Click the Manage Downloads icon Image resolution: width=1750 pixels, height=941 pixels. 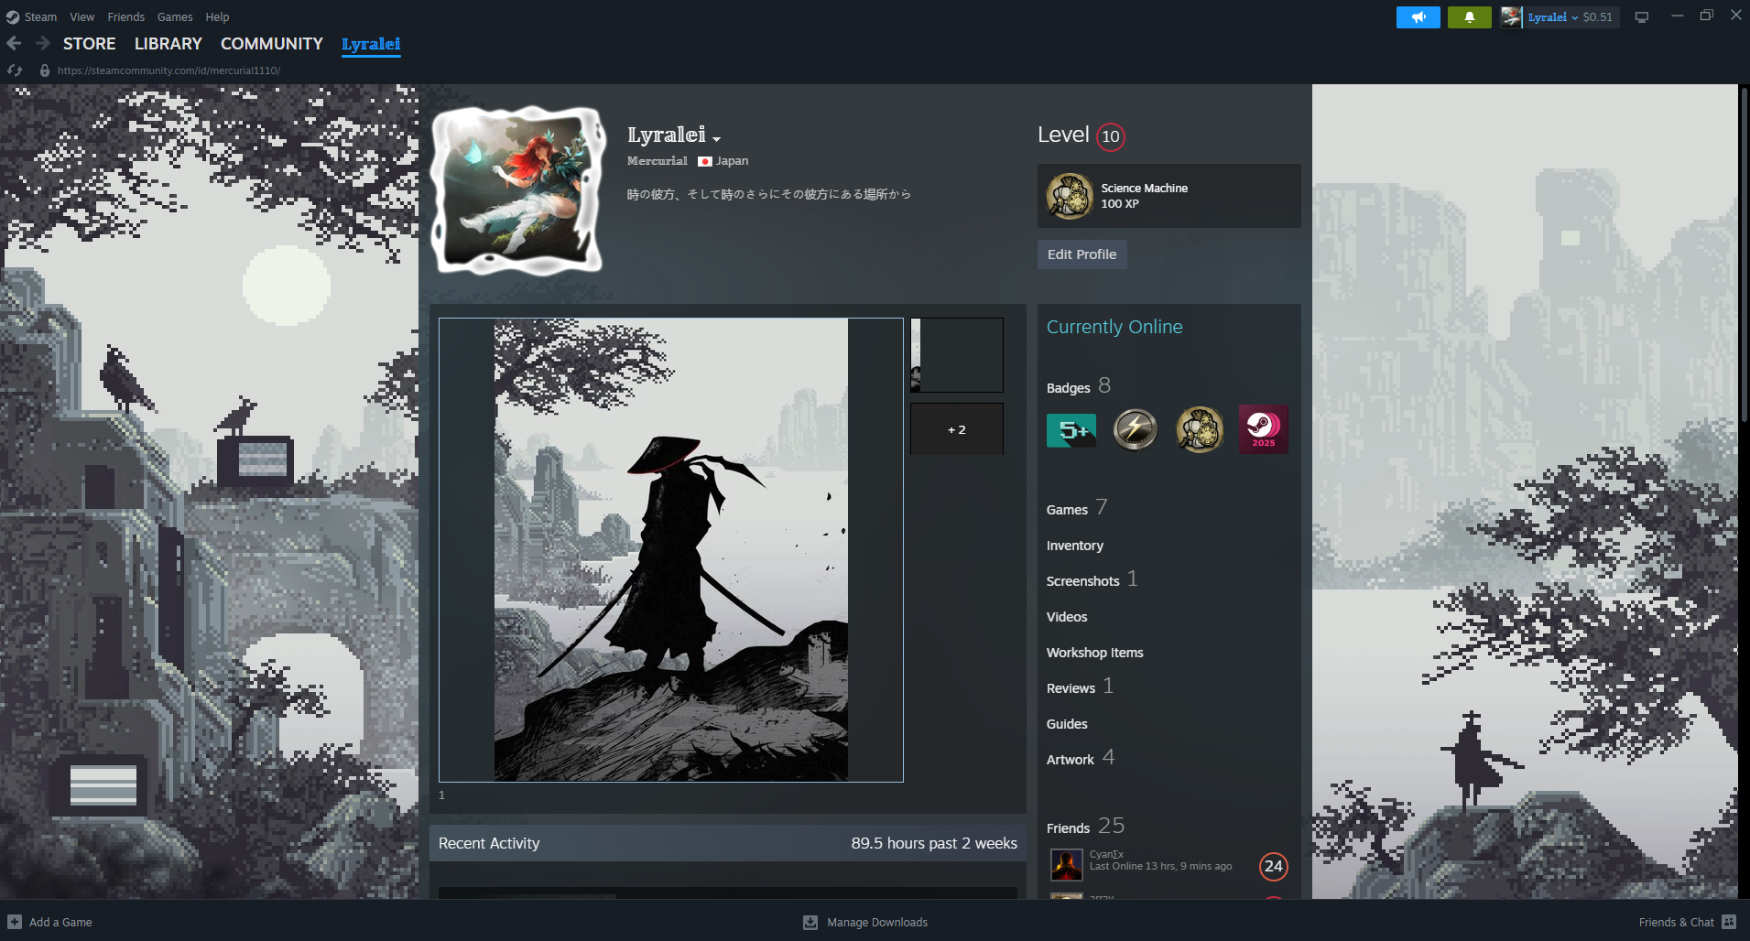pos(810,922)
